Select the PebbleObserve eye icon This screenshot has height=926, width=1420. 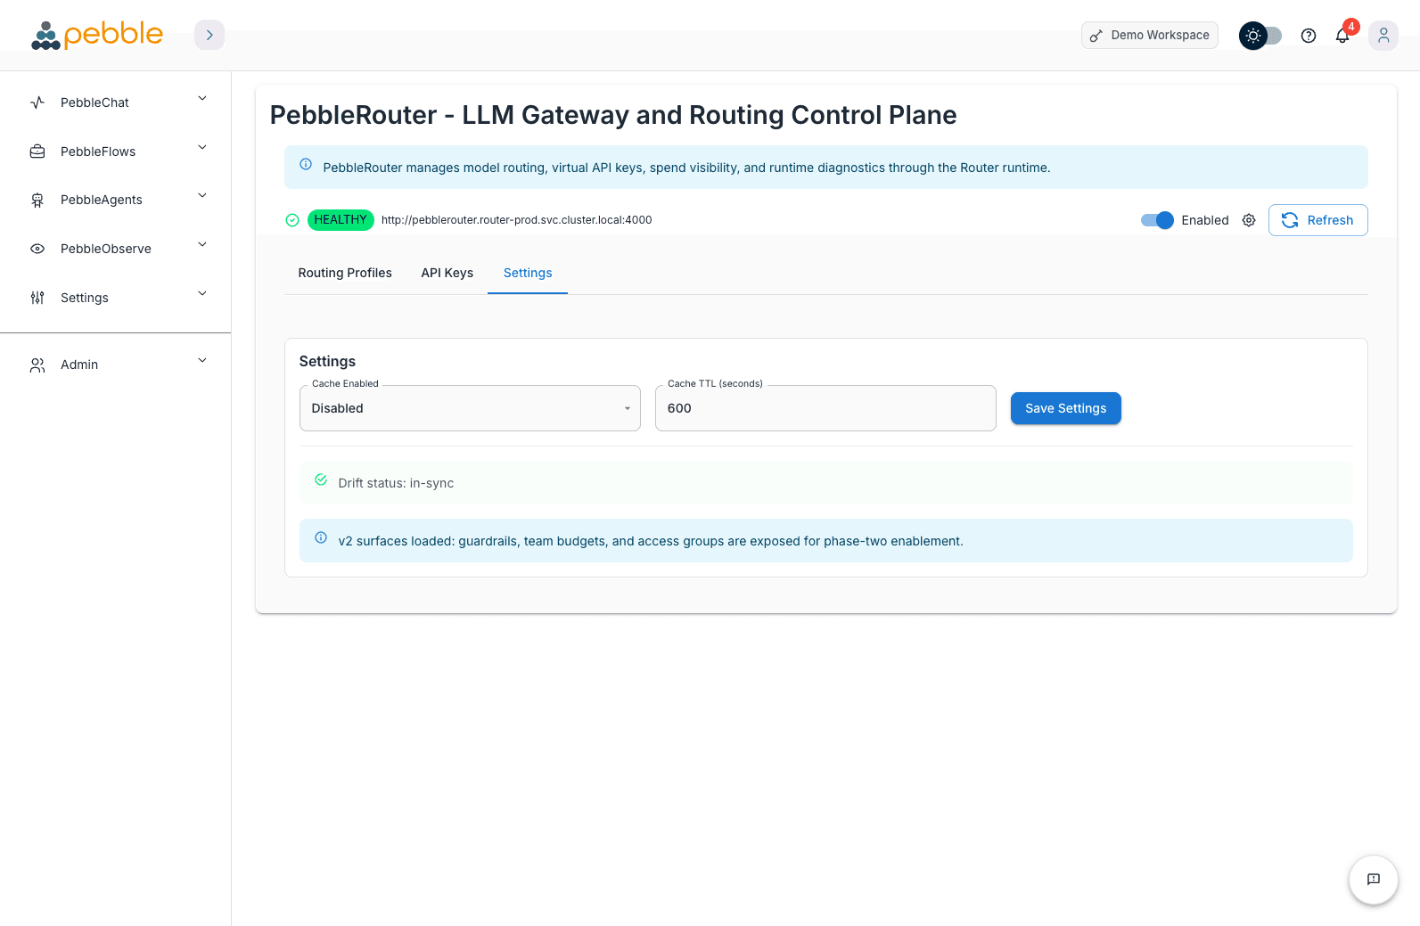pos(37,249)
